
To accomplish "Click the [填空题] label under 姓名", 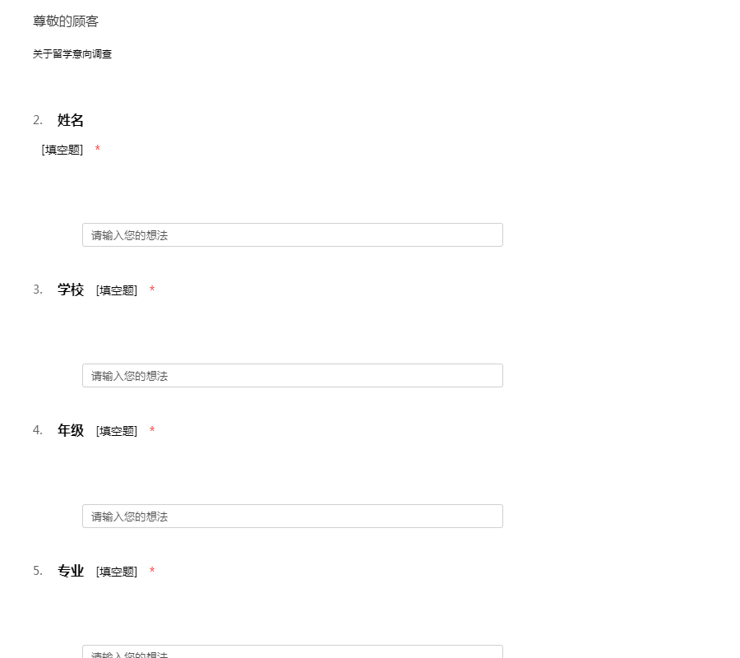I will click(x=62, y=150).
